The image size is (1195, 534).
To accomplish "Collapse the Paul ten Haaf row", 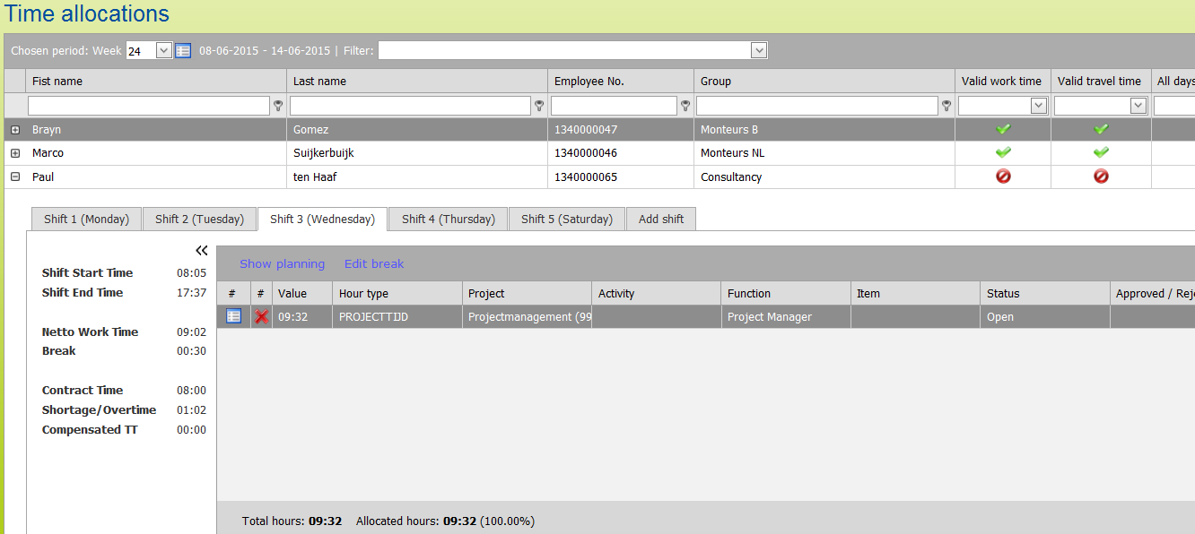I will pos(15,177).
